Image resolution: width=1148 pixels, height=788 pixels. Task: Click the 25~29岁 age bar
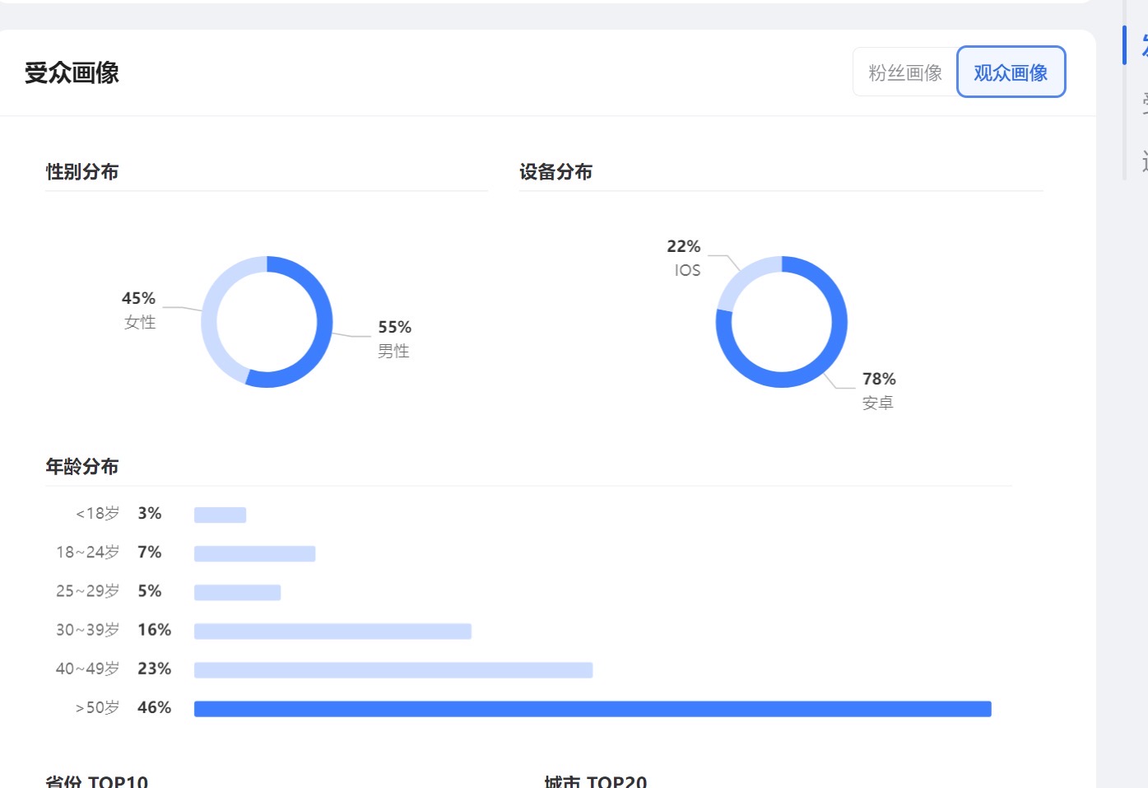click(237, 593)
